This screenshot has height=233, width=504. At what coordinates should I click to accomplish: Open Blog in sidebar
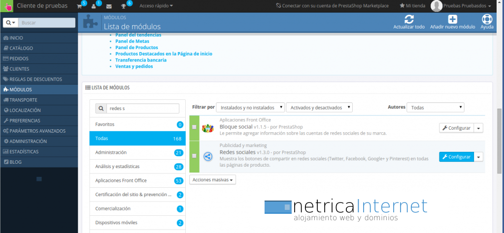39,162
